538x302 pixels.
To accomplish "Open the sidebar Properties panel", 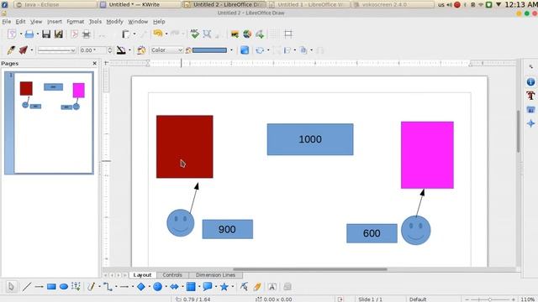I will coord(530,82).
